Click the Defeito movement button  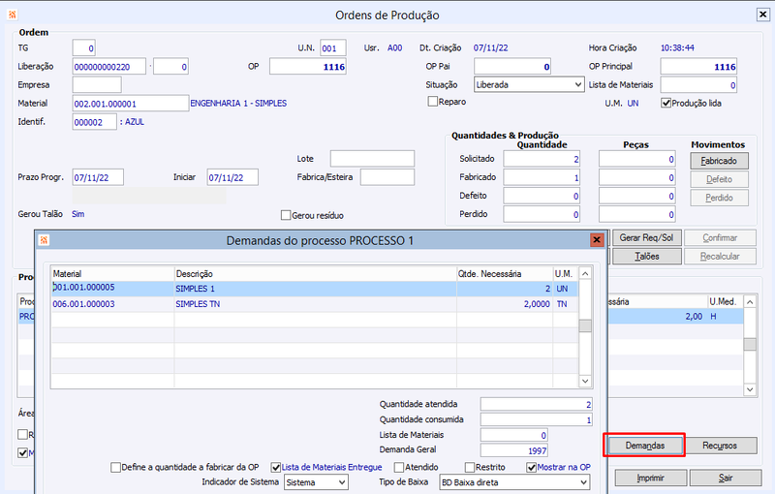tap(719, 179)
